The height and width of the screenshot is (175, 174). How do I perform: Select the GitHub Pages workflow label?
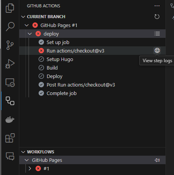[47, 160]
